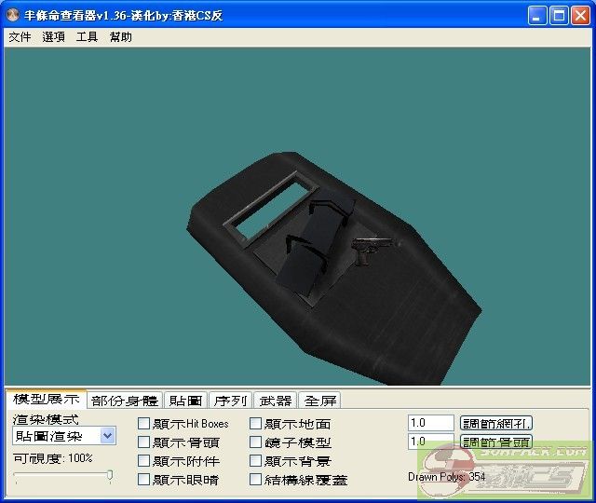Open the 工具 menu

(87, 37)
